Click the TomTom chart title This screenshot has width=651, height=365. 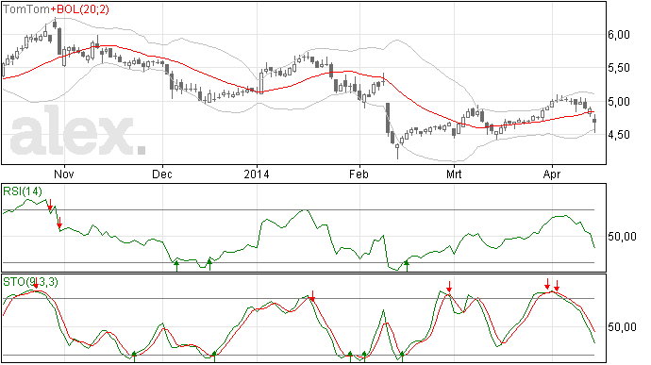(26, 9)
